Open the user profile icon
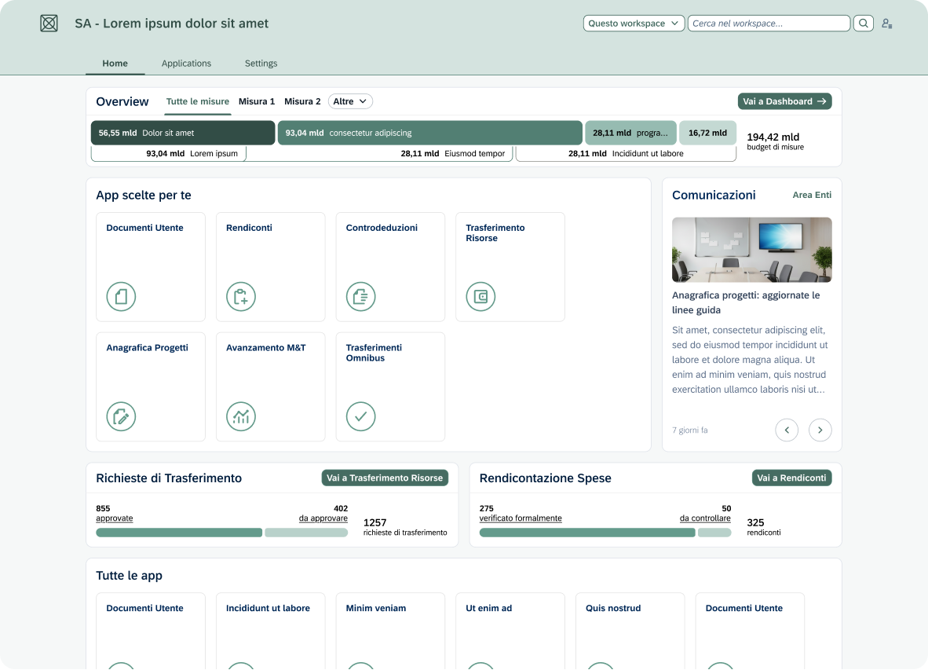Image resolution: width=928 pixels, height=670 pixels. 886,23
